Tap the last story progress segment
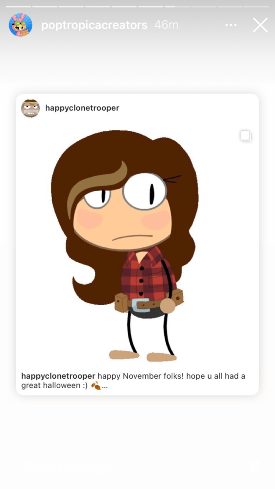The image size is (275, 489). 256,6
